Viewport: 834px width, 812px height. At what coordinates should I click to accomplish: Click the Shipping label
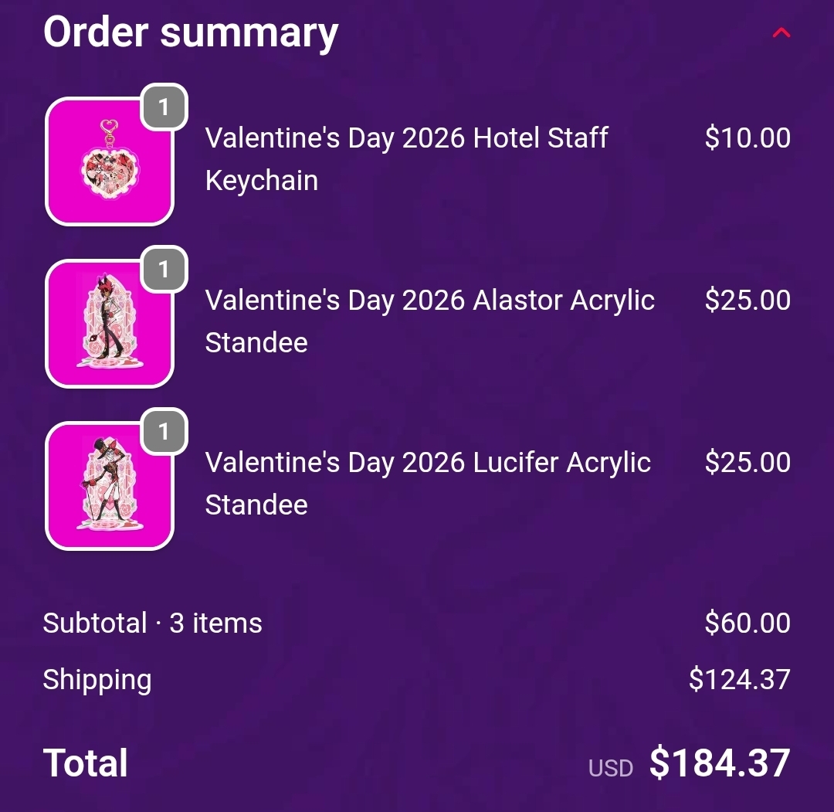(x=97, y=680)
